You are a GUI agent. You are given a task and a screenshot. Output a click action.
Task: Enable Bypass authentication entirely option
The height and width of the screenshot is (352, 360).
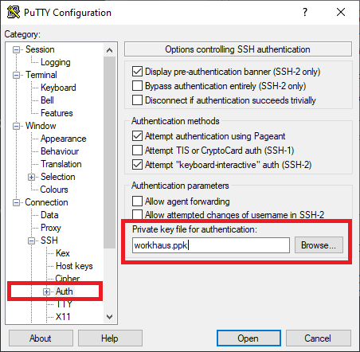point(137,86)
